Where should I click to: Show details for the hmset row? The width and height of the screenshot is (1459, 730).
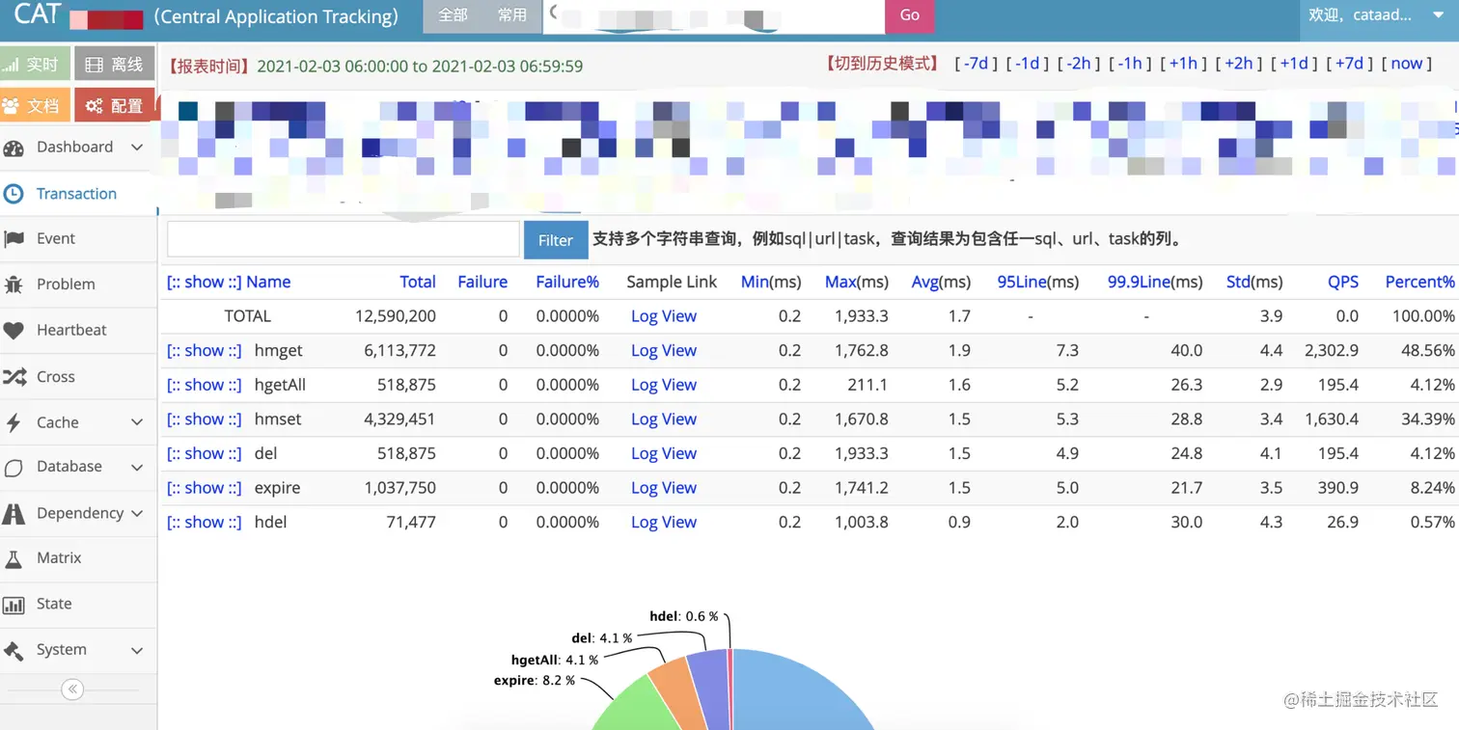(x=204, y=419)
